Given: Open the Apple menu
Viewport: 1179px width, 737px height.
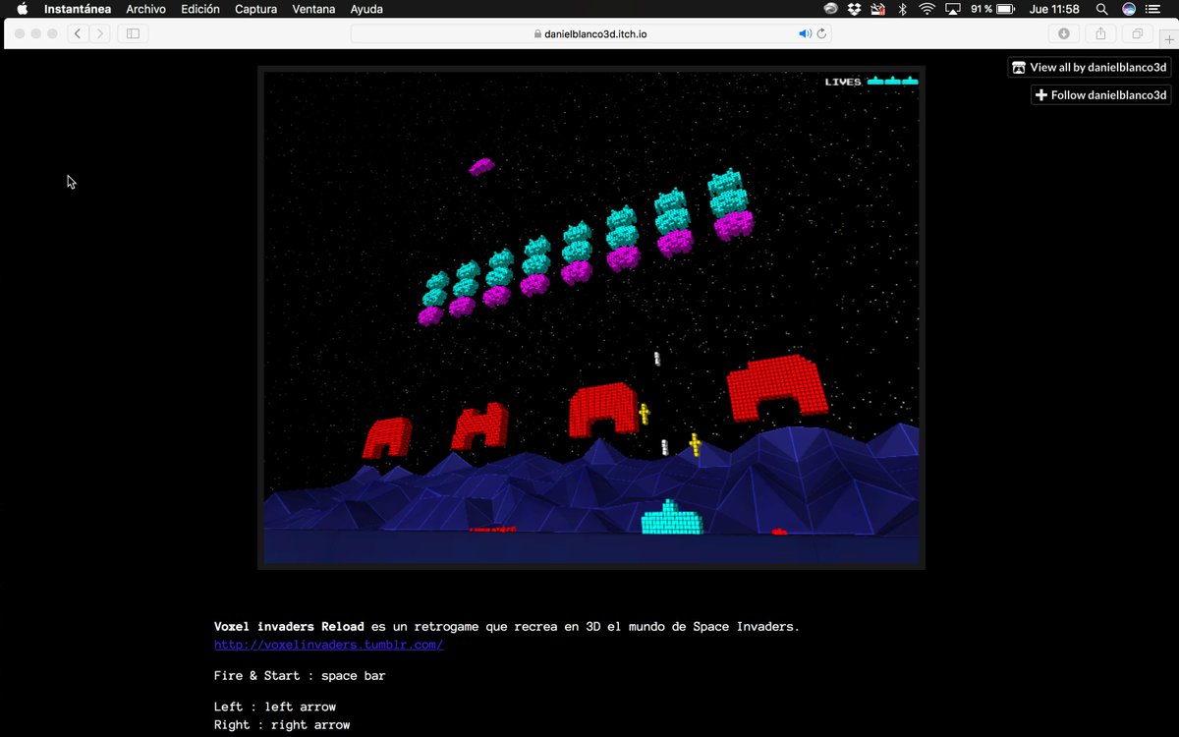Looking at the screenshot, I should point(22,9).
